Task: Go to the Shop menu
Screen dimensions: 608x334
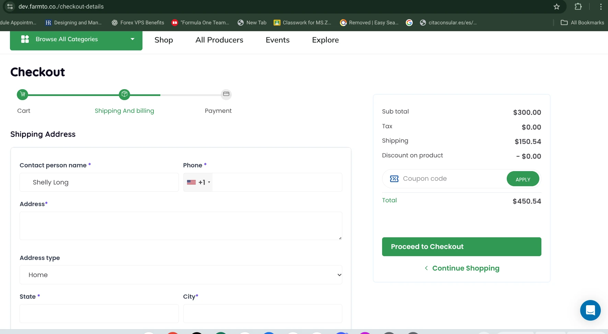Action: [x=163, y=40]
